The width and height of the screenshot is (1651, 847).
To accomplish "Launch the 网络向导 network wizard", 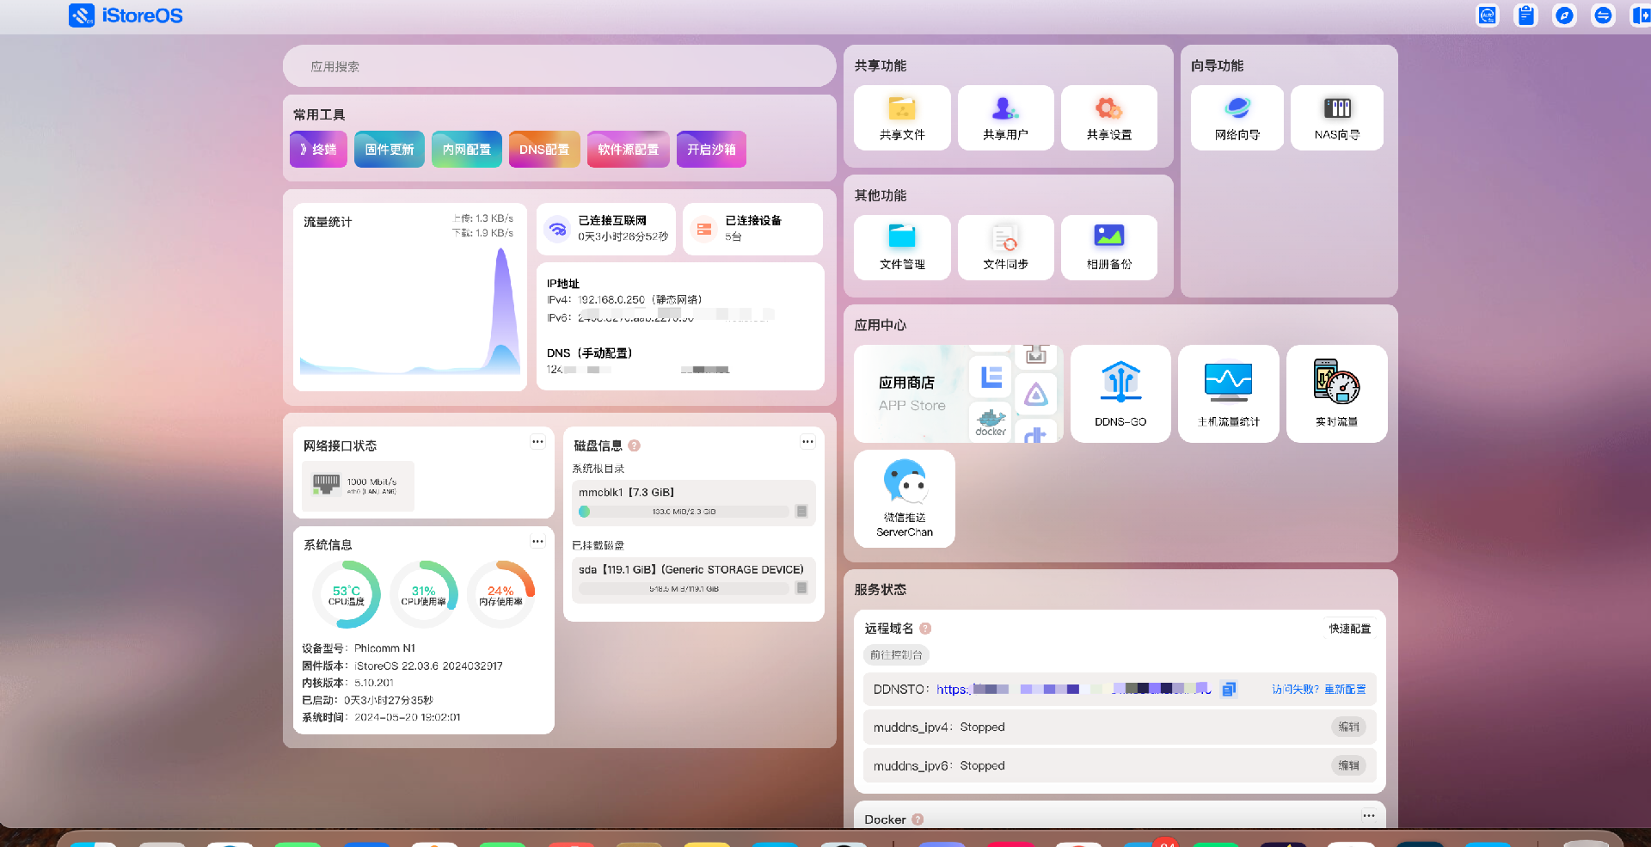I will point(1237,118).
